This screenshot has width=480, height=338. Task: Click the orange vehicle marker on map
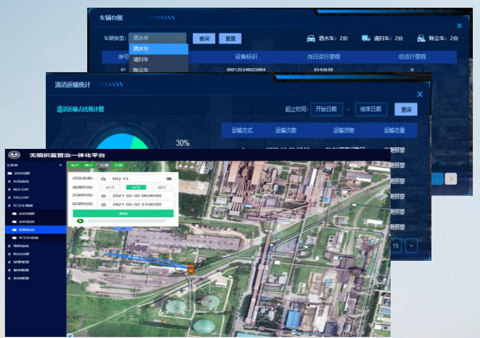coord(191,269)
